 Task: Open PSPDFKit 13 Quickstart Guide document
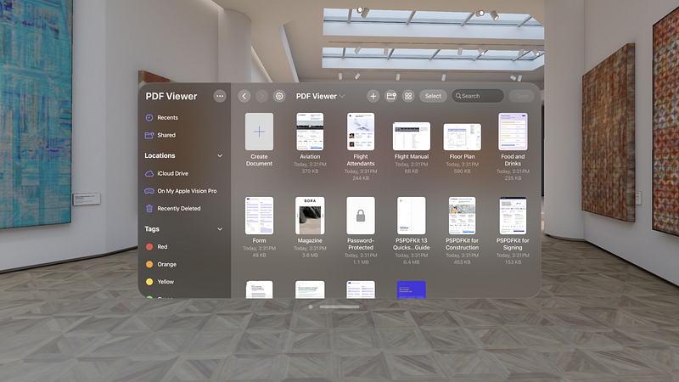click(x=412, y=216)
